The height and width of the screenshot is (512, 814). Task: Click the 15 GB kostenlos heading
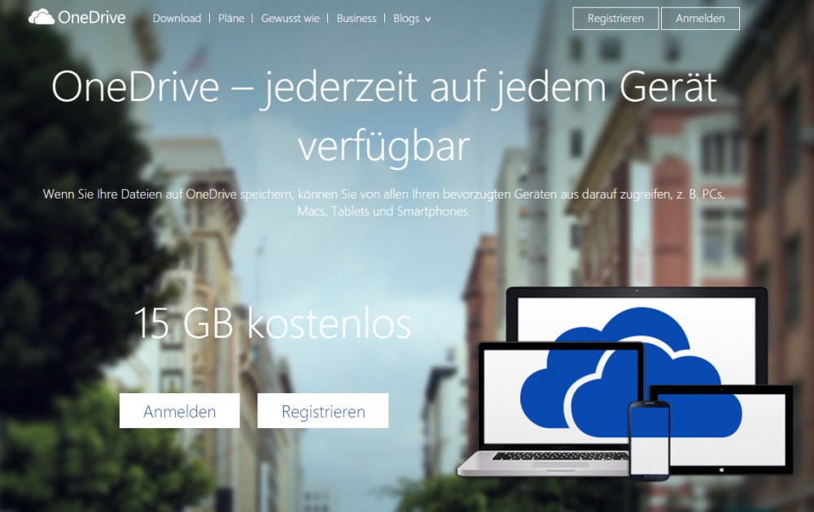pos(272,324)
